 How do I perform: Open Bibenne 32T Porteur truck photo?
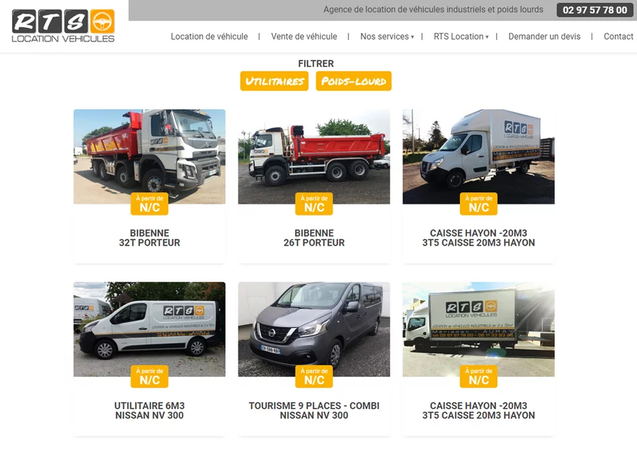point(149,157)
